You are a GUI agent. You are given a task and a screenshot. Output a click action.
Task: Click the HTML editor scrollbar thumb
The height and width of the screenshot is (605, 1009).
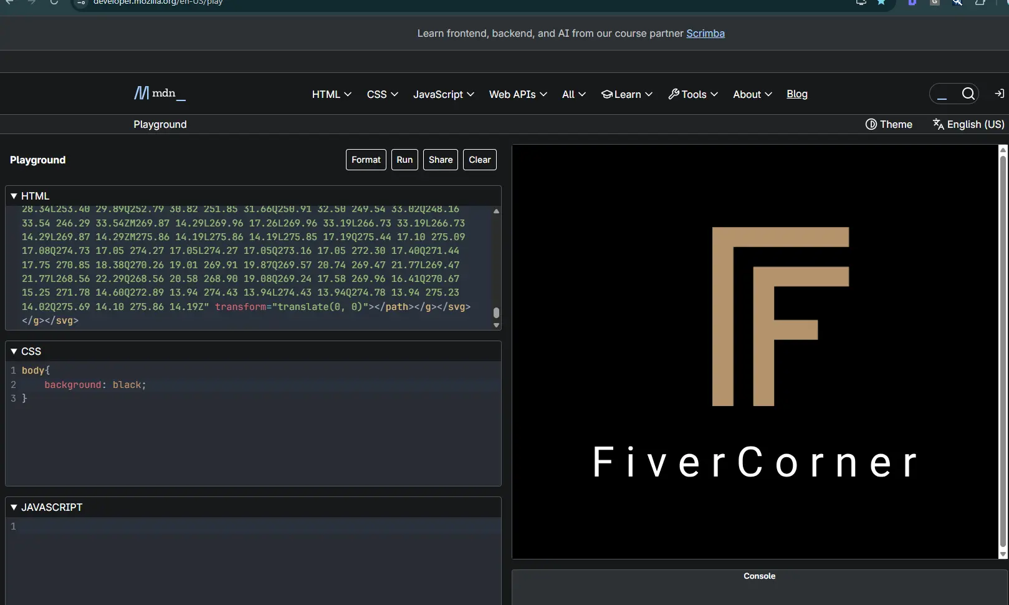[496, 312]
